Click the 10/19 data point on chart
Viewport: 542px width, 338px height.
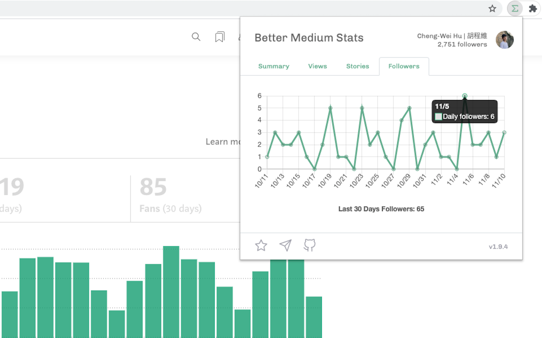[330, 108]
